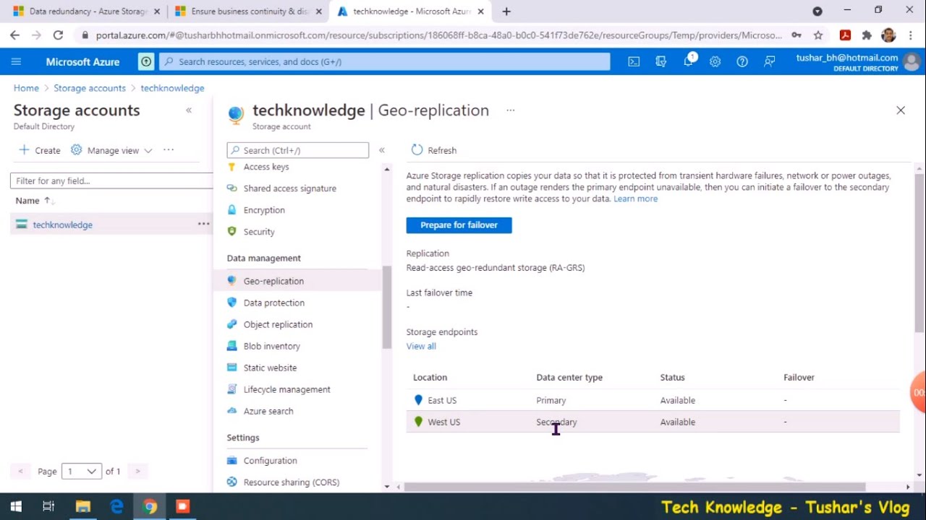The image size is (926, 520).
Task: Click the Static website icon
Action: pos(232,368)
